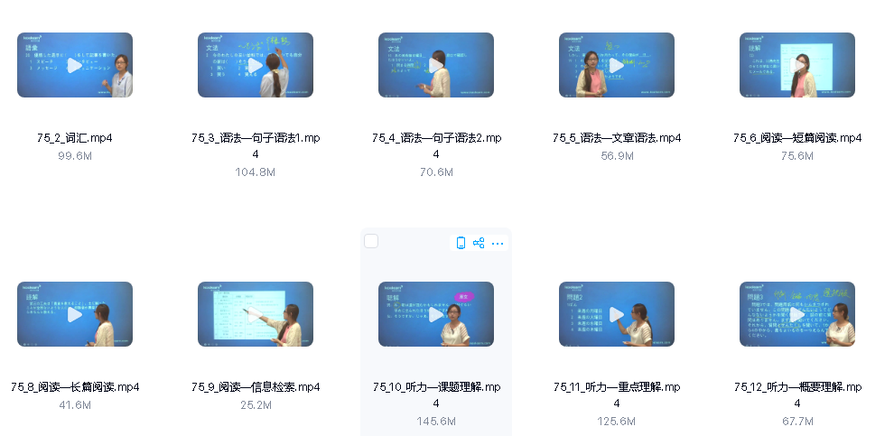The width and height of the screenshot is (894, 436).
Task: Select the file name 75_12_听力—概要理解.mp4
Action: pyautogui.click(x=797, y=395)
